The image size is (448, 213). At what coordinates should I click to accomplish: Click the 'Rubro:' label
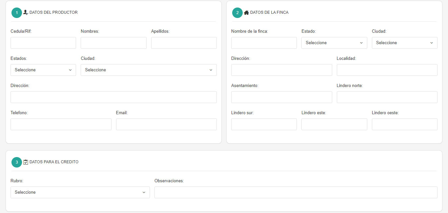click(17, 181)
